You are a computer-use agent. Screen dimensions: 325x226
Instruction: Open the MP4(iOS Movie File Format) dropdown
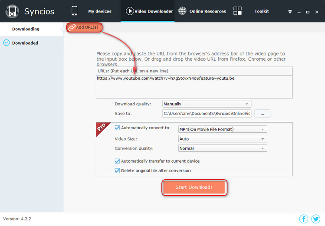223,129
